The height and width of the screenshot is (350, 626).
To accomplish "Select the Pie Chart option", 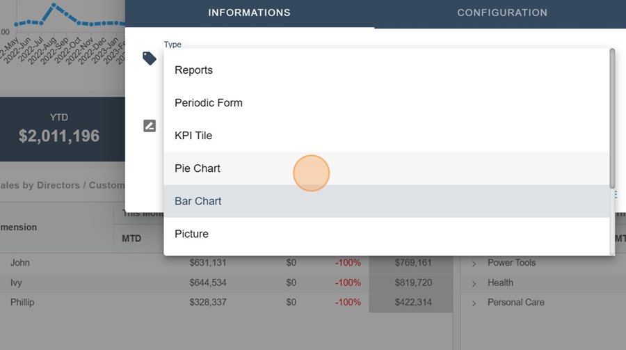I will [x=198, y=168].
